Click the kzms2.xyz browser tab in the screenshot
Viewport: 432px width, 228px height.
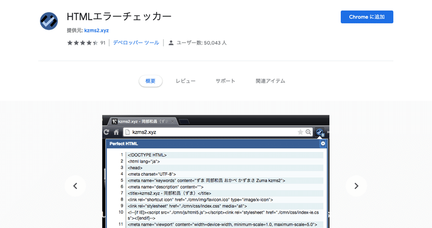(x=143, y=121)
